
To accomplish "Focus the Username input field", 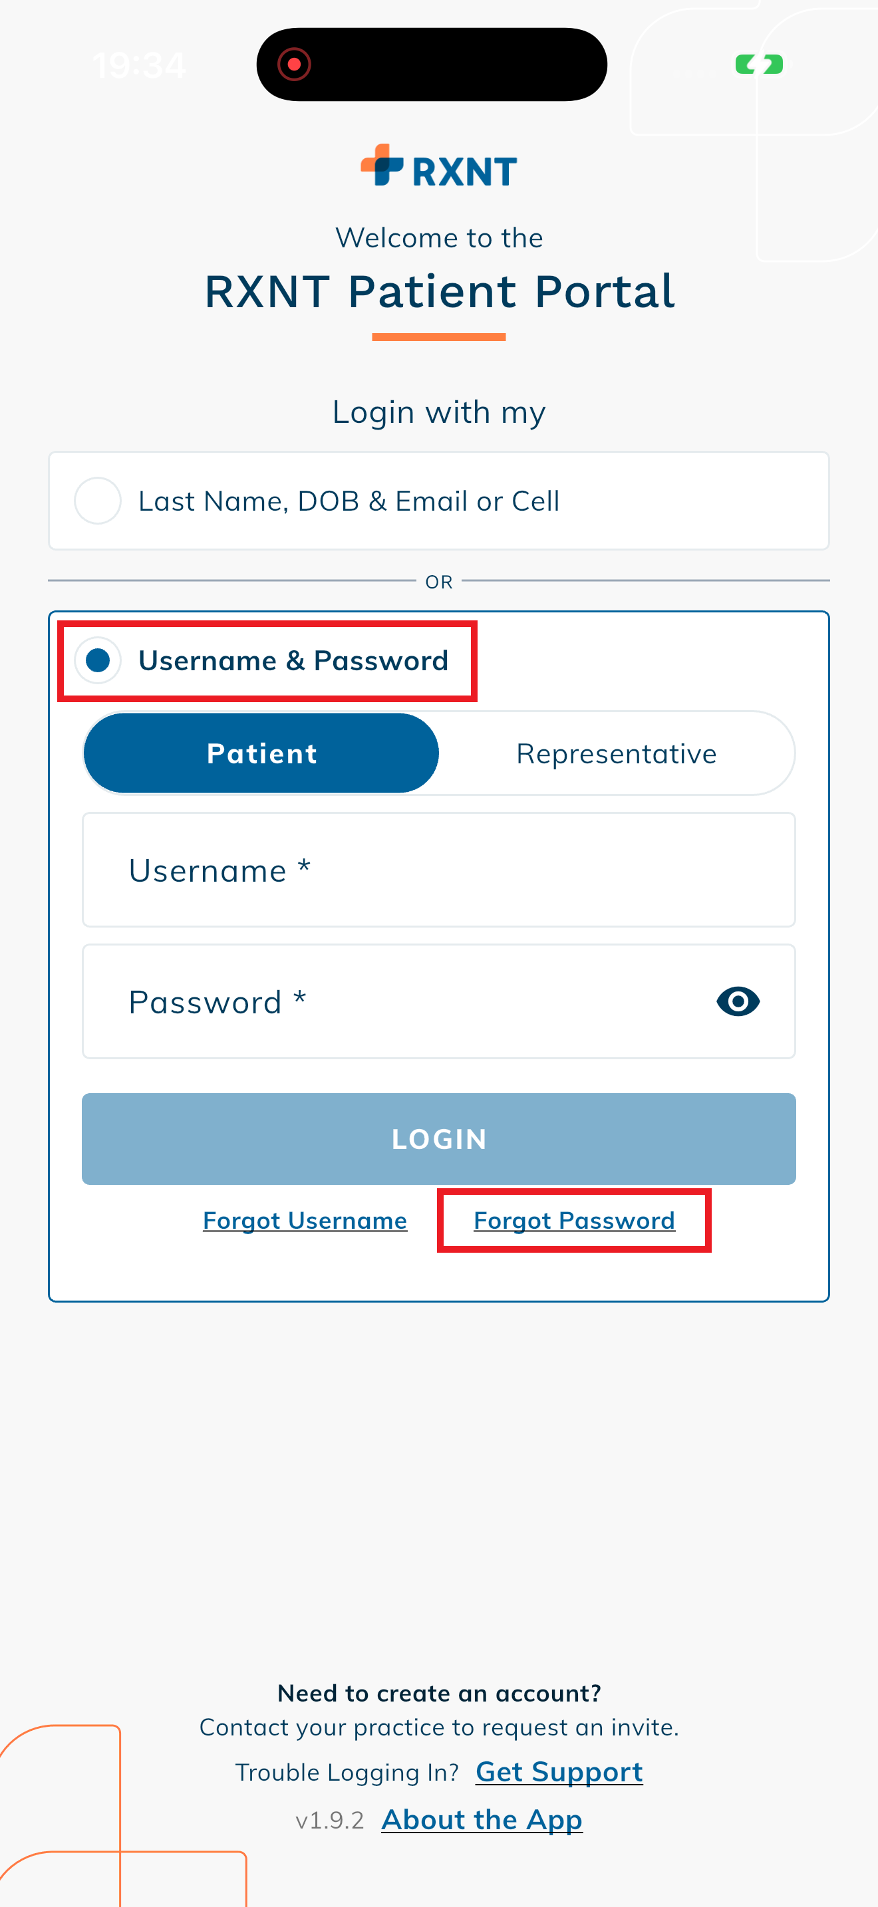I will [438, 870].
